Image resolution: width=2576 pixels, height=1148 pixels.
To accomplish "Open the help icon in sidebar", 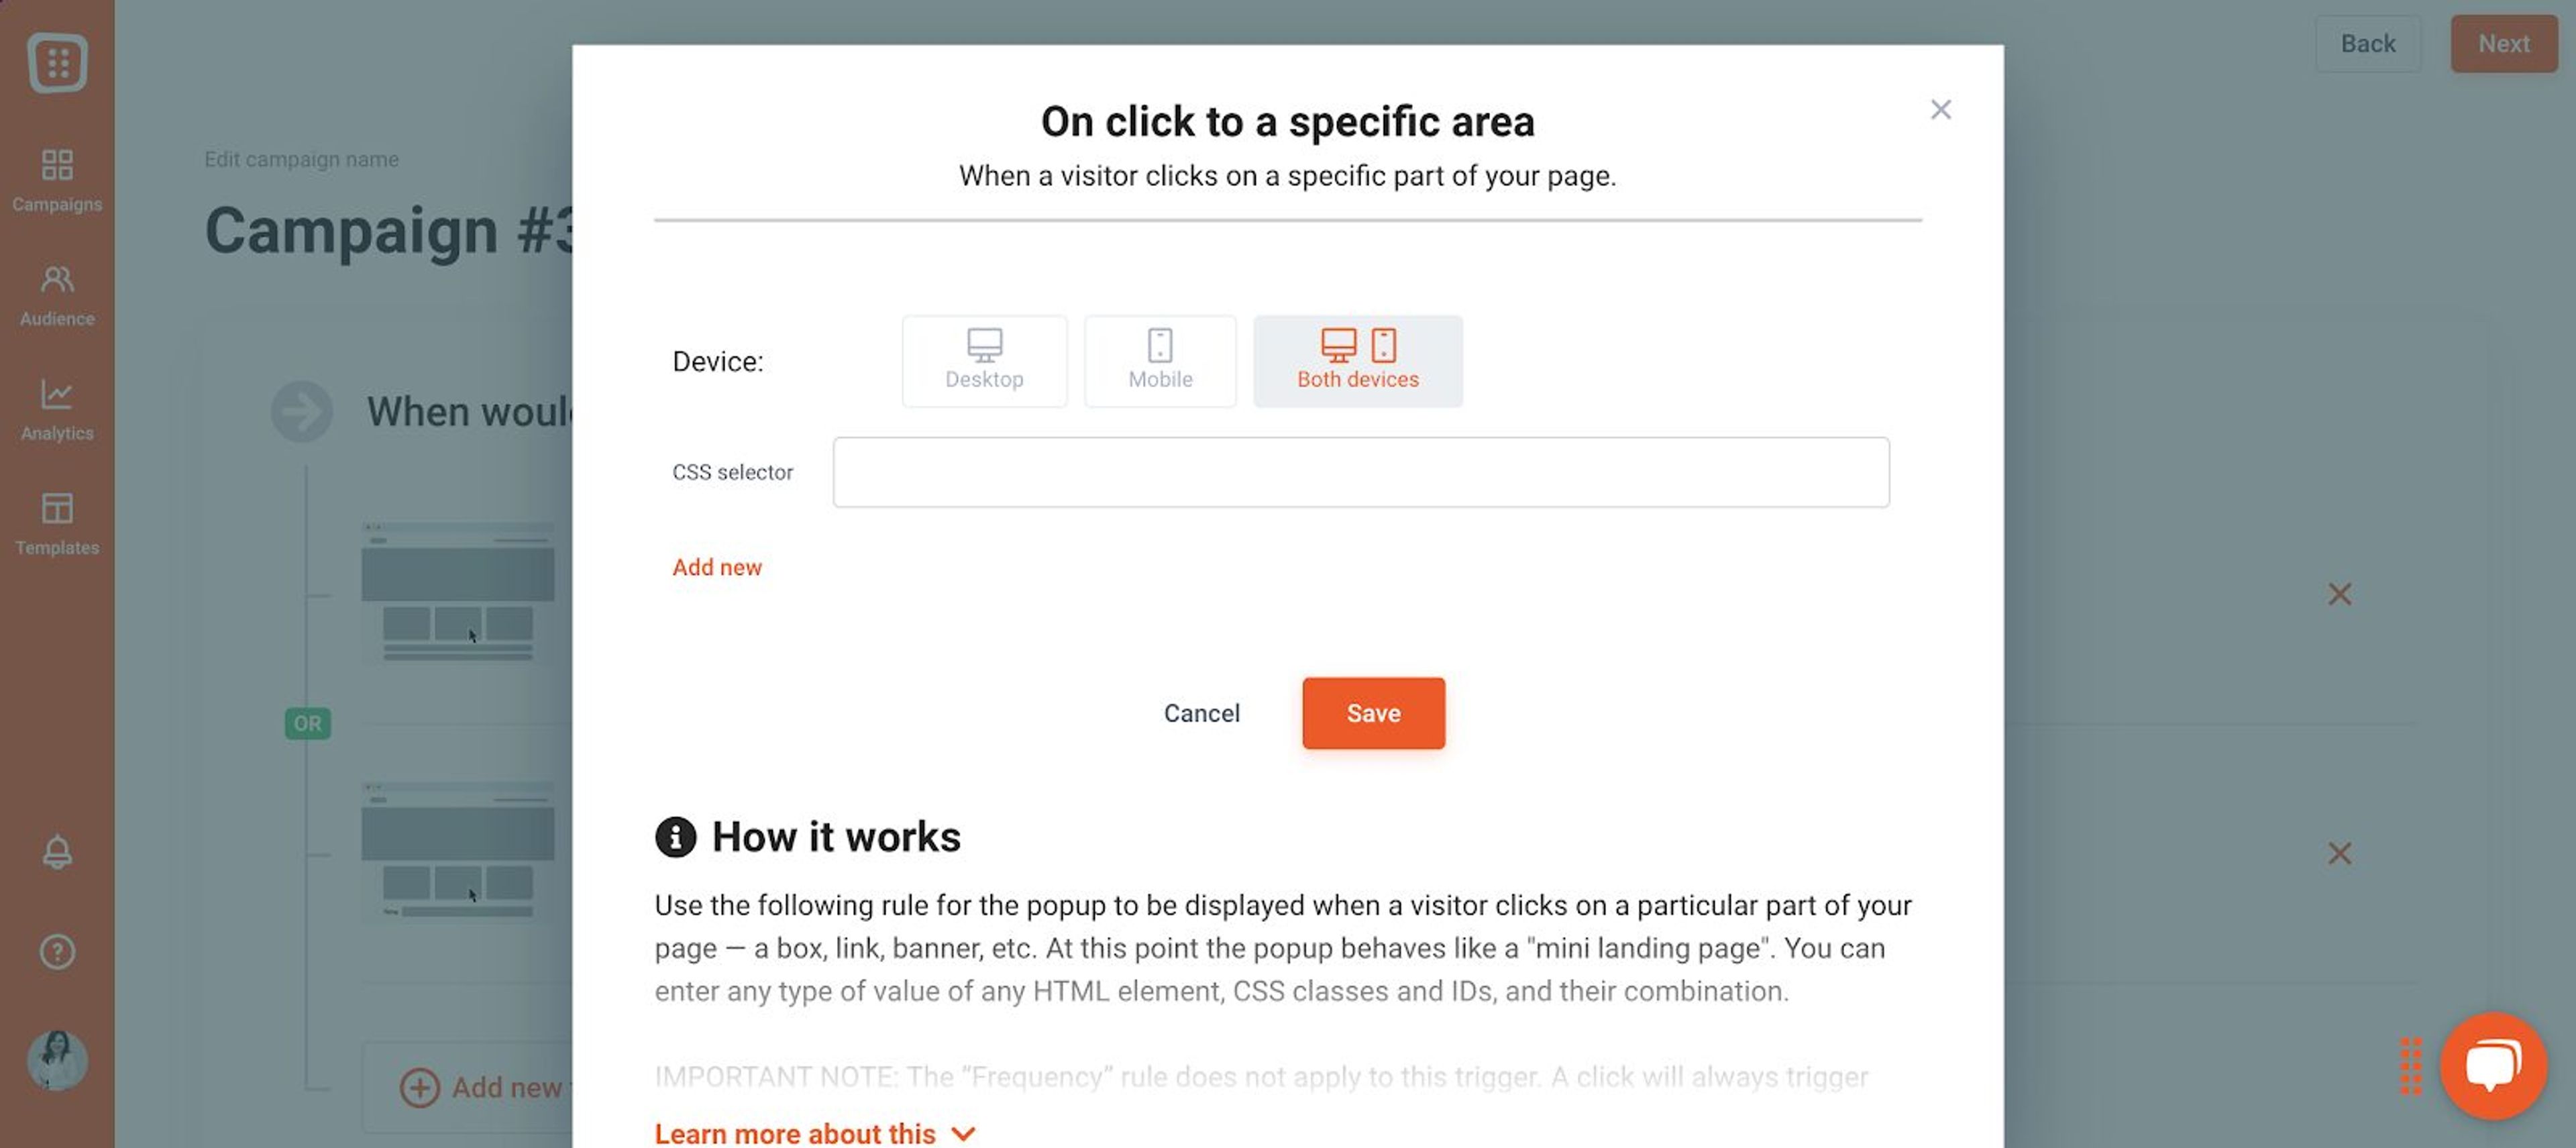I will coord(57,952).
